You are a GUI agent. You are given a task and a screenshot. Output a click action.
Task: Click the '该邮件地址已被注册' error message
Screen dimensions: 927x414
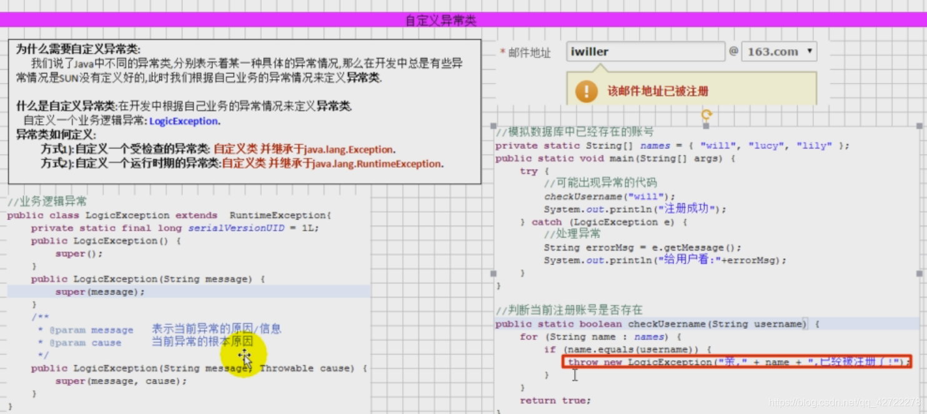[x=658, y=91]
